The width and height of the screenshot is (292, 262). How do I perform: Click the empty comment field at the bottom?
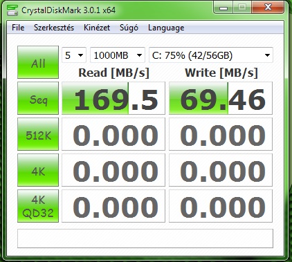click(145, 238)
